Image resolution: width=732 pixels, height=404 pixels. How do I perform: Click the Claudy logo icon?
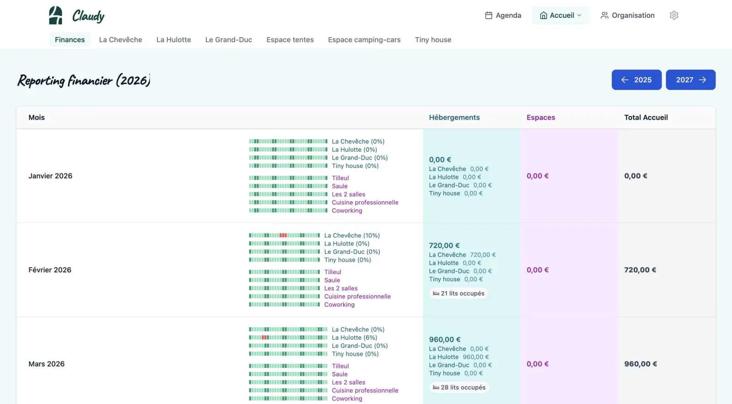[x=56, y=15]
